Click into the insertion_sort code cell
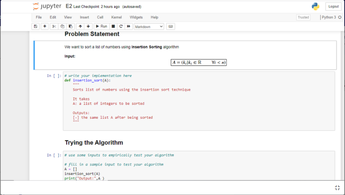 coord(199,101)
